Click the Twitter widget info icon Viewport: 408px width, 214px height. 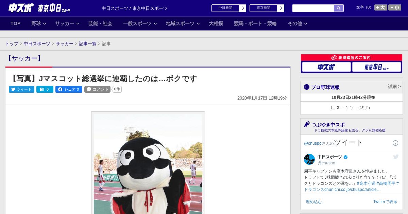pos(395,143)
